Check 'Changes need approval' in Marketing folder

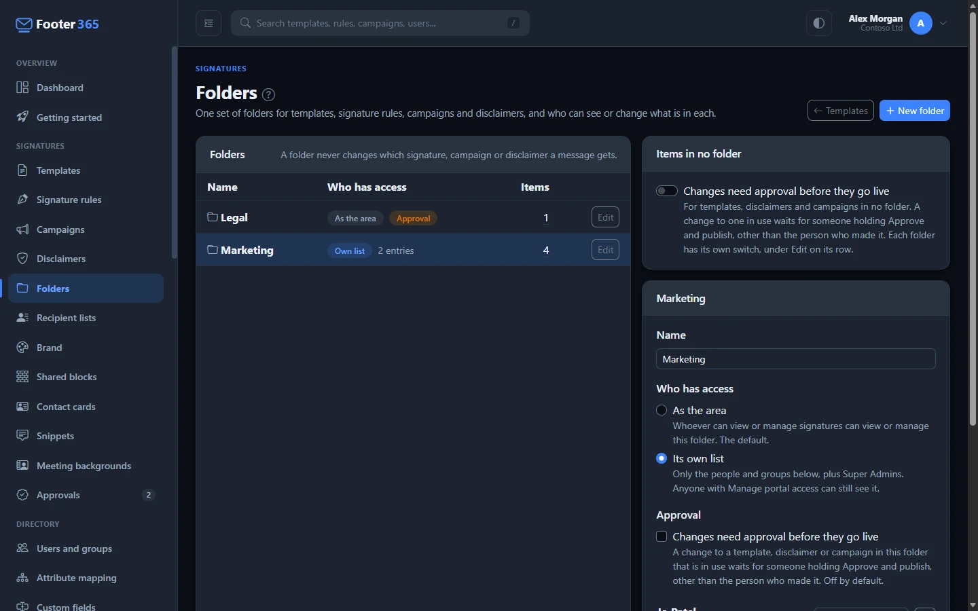(x=662, y=536)
